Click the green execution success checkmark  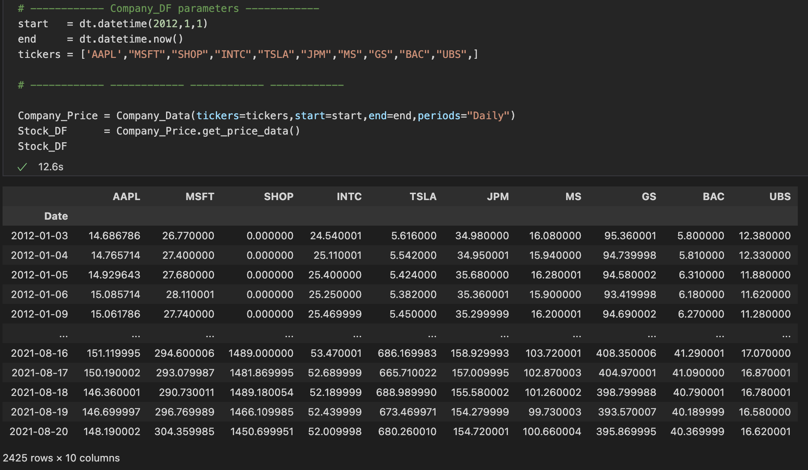22,167
